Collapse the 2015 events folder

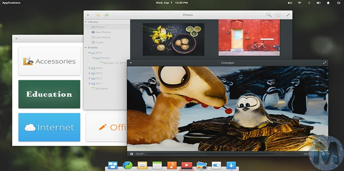pos(89,53)
